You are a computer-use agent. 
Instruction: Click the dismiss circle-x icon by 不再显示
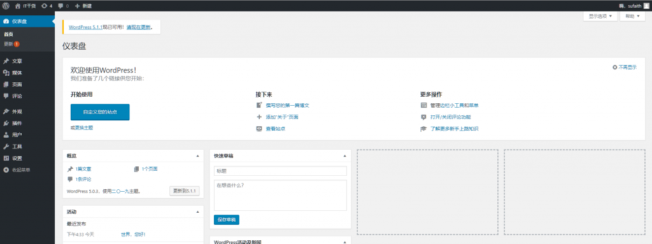[x=614, y=67]
